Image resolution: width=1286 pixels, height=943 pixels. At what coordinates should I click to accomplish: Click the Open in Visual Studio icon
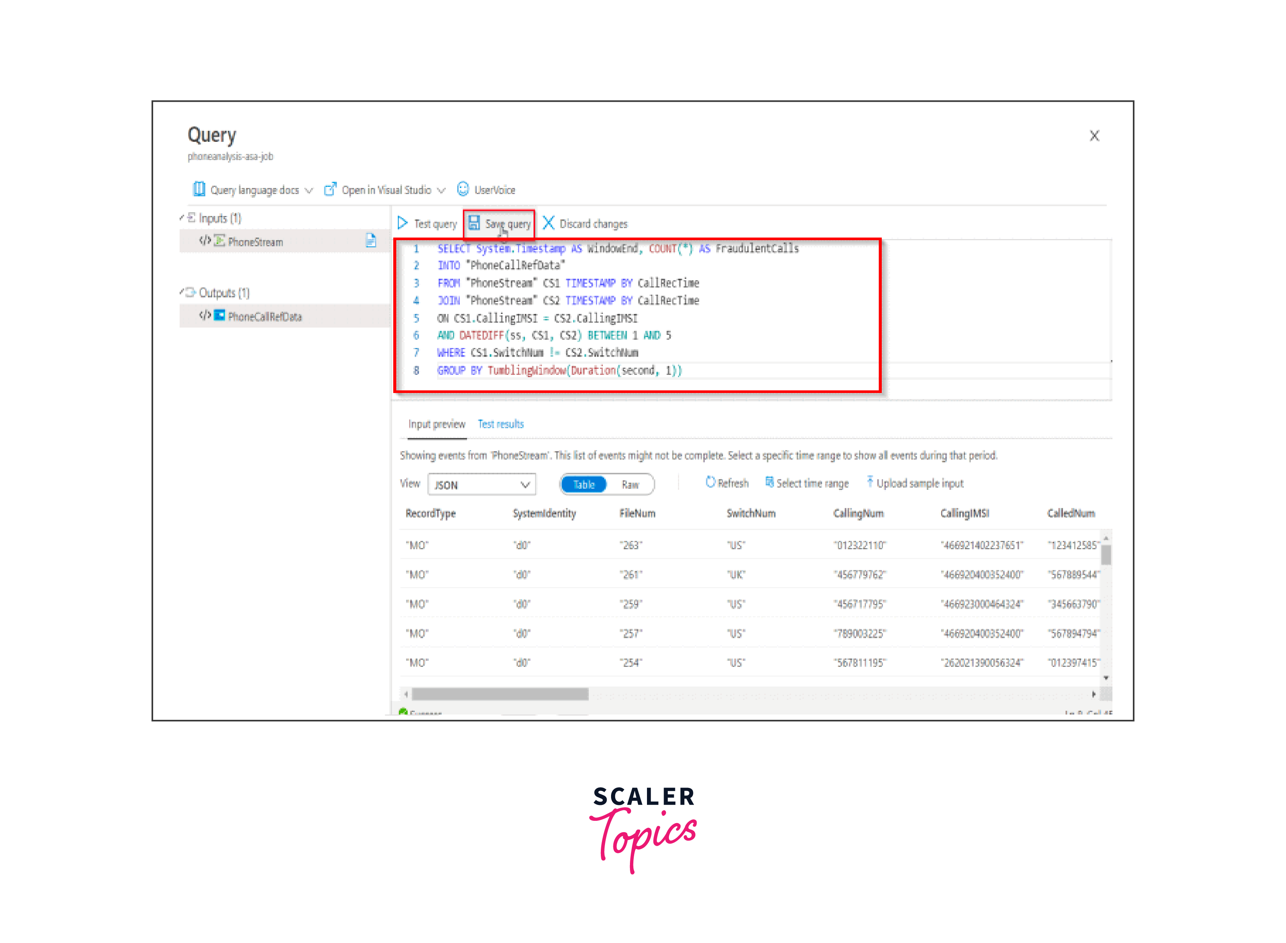point(330,189)
